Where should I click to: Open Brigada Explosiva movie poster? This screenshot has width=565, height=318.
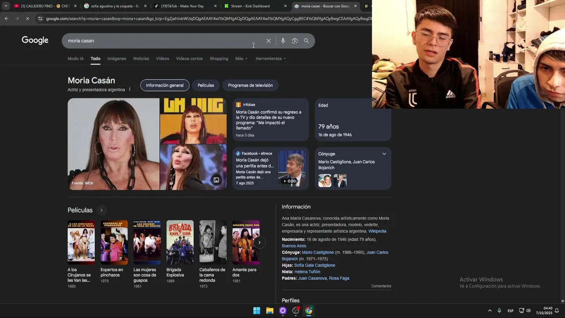coord(180,242)
